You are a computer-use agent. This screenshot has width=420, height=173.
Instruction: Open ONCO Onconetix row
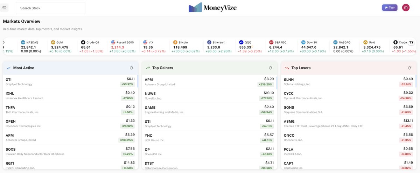coord(348,137)
